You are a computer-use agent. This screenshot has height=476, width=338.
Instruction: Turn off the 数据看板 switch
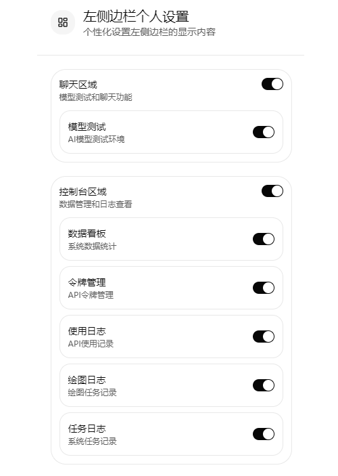264,239
